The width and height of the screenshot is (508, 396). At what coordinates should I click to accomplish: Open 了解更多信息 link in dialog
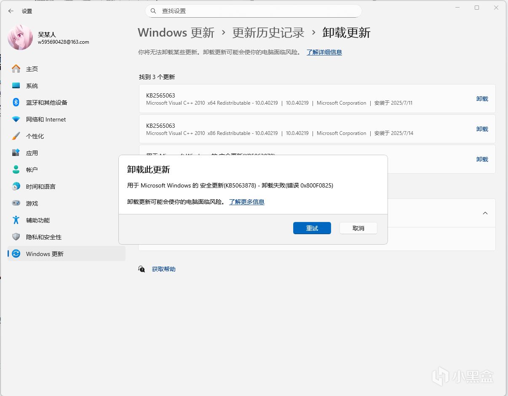pos(247,202)
